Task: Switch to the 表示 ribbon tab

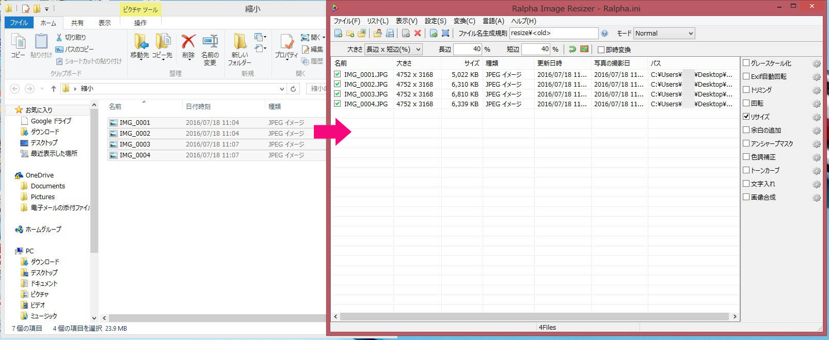Action: (104, 23)
